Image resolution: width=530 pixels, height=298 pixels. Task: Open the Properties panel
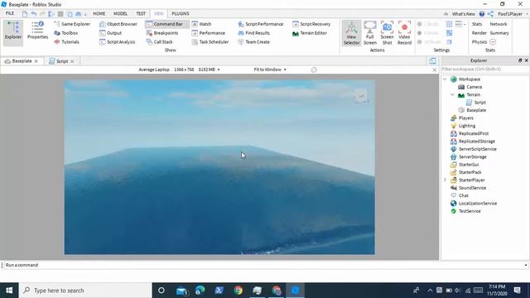[x=37, y=31]
